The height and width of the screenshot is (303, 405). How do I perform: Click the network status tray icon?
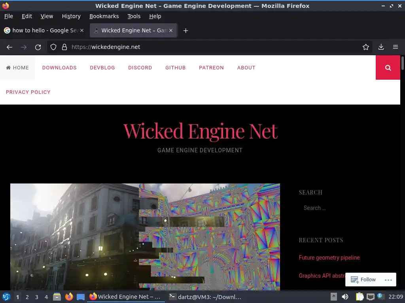click(x=371, y=297)
